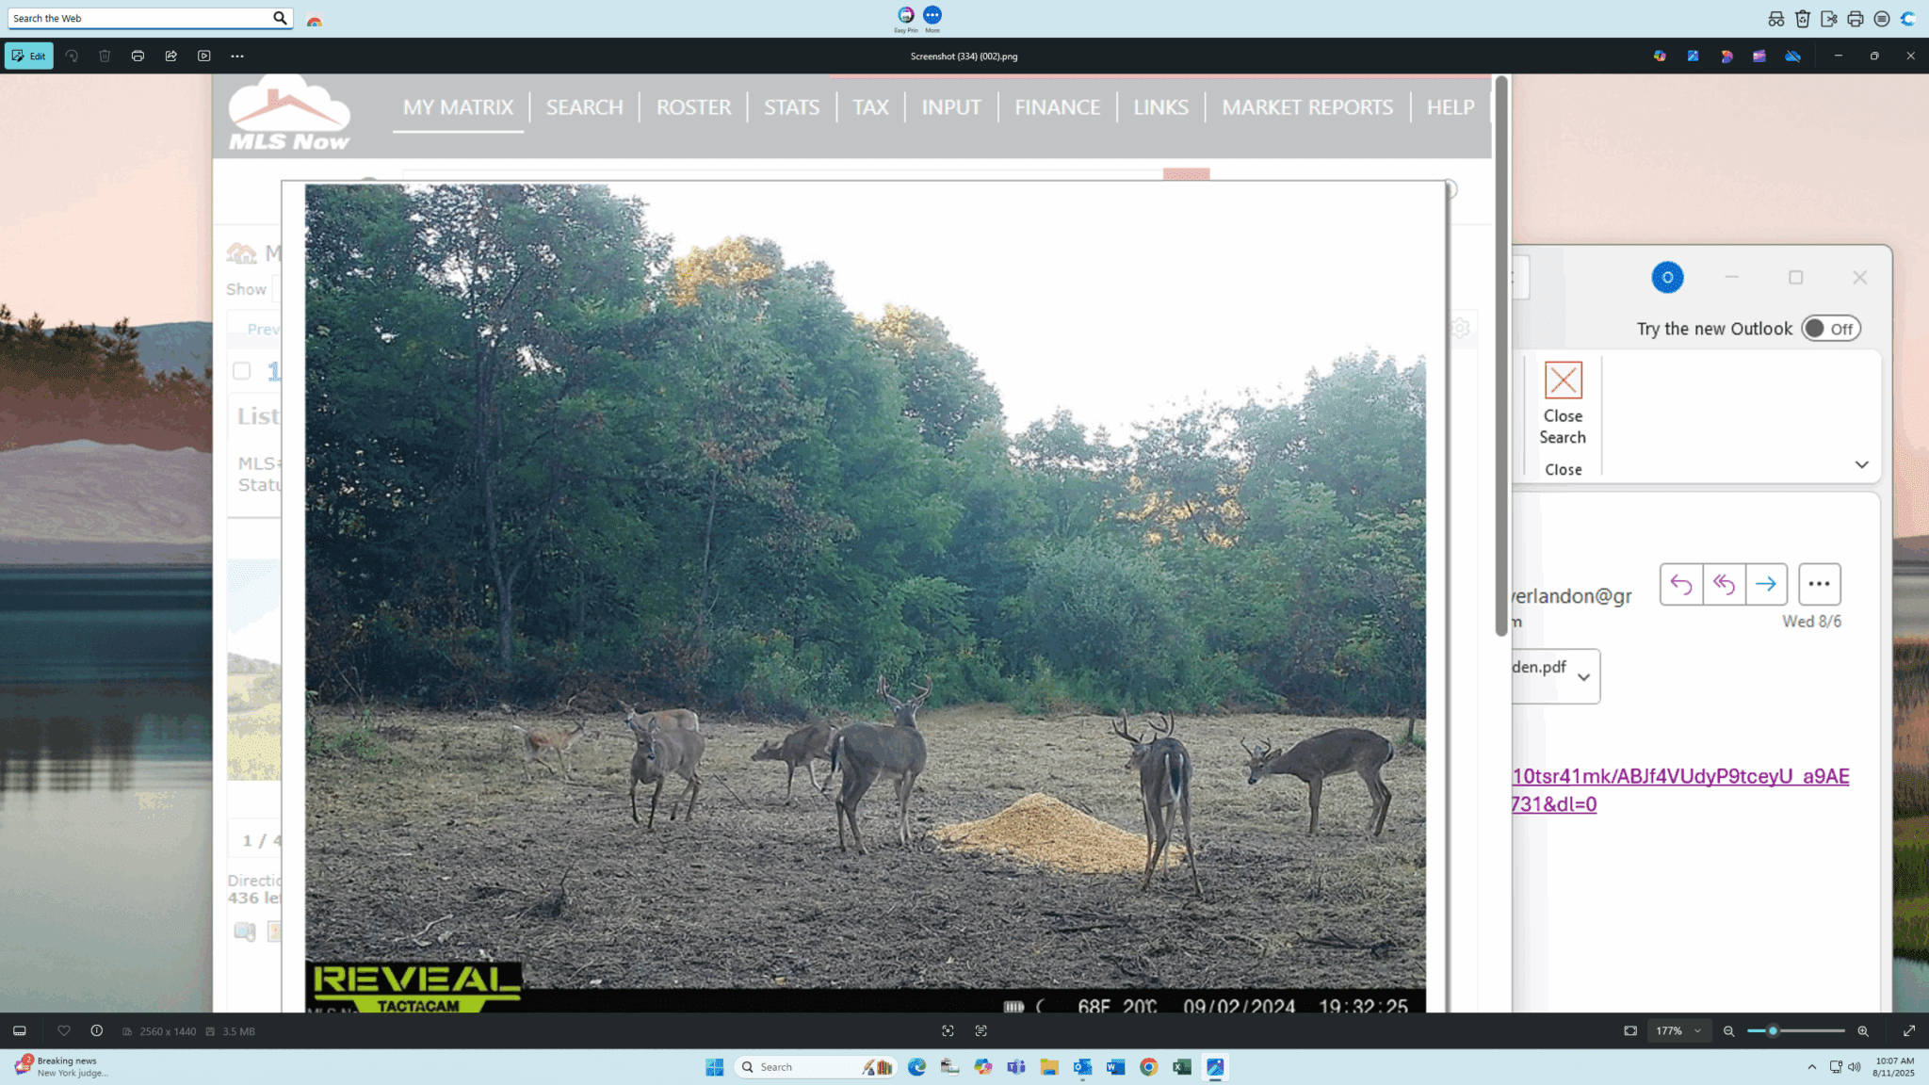Open the 177% zoom level dropdown
The height and width of the screenshot is (1085, 1929).
[1678, 1031]
